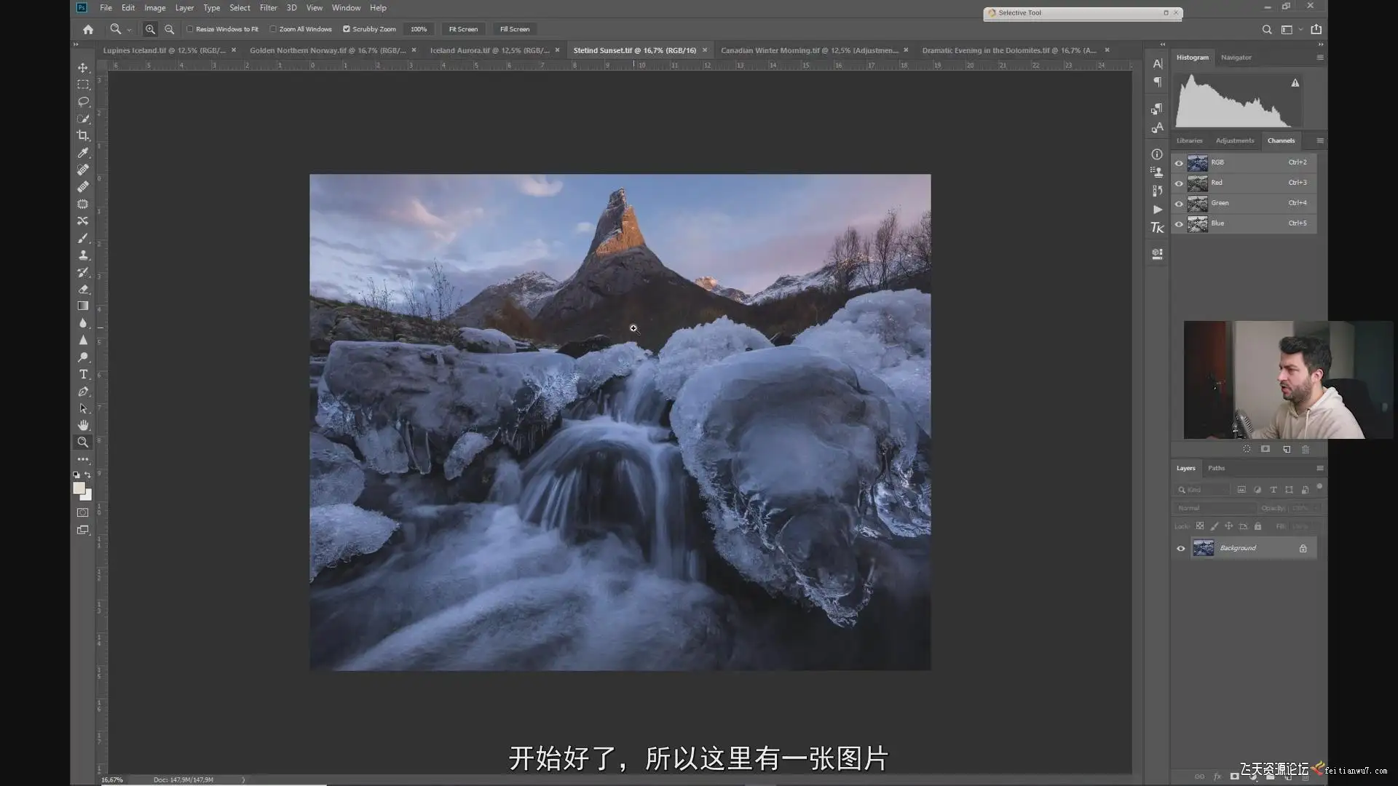
Task: Select the Hand tool
Action: 83,425
